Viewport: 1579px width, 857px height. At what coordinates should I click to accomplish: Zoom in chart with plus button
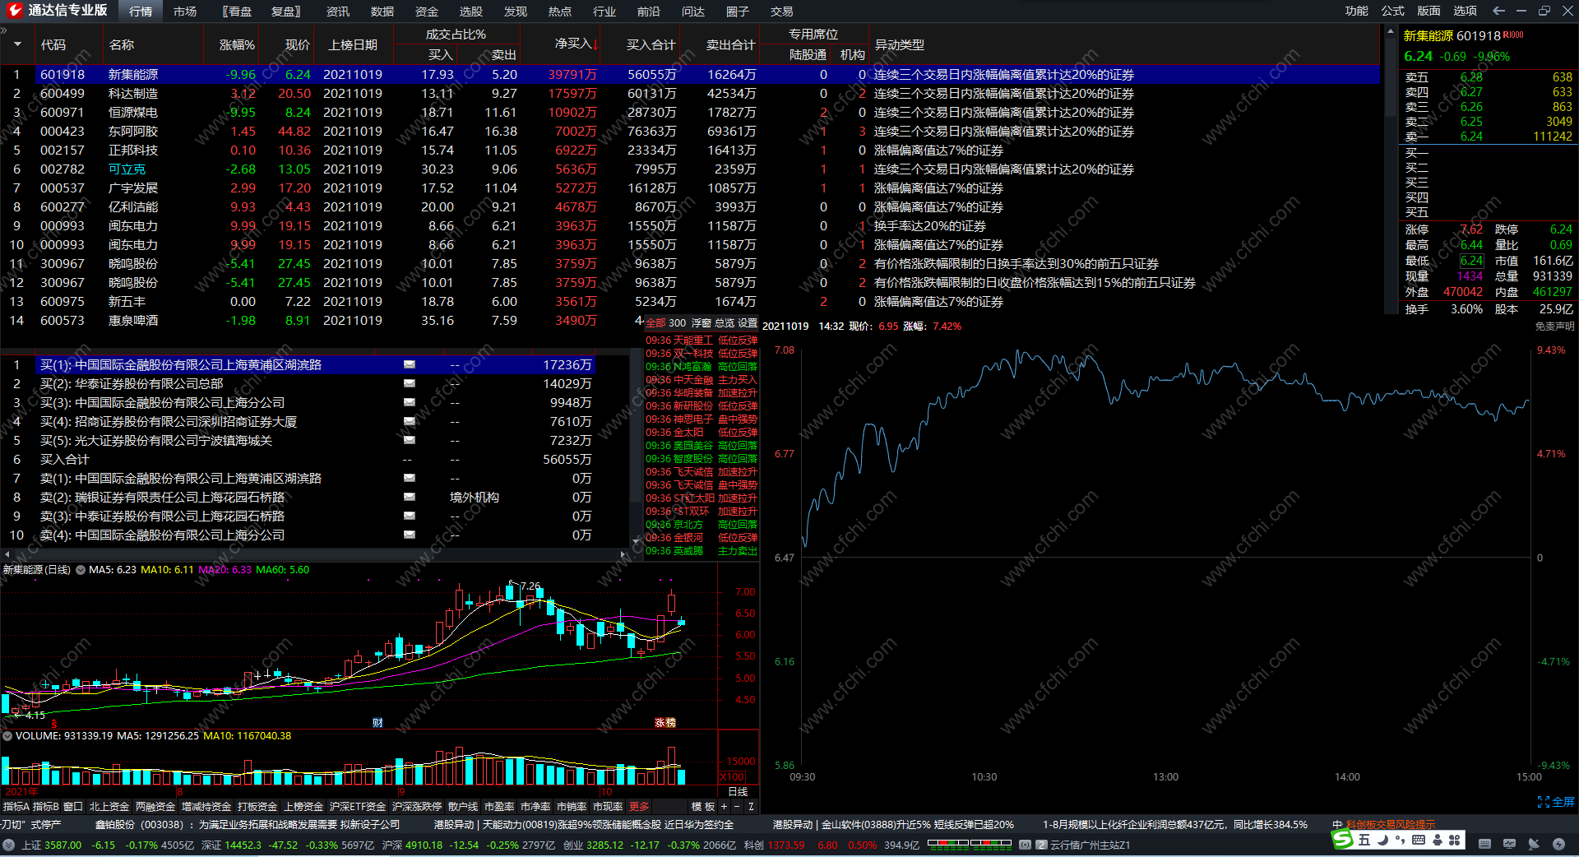724,806
